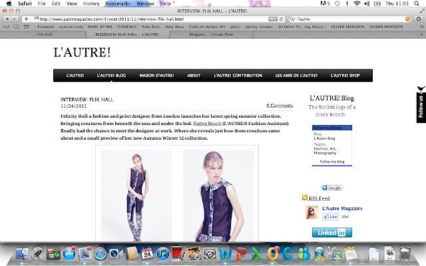This screenshot has width=426, height=266.
Task: Enter full screen with the window arrows icon
Action: pos(422,11)
